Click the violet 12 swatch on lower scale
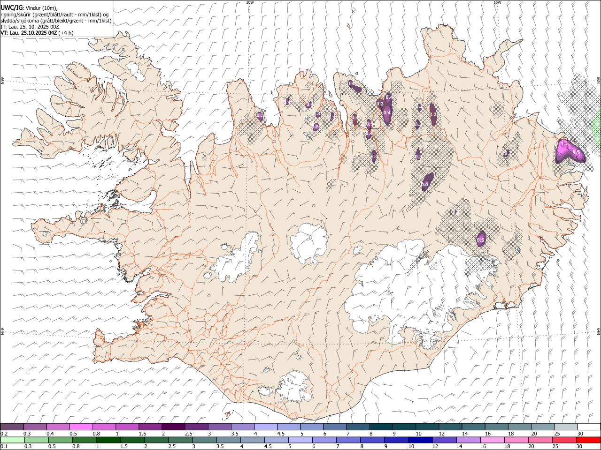 (x=444, y=440)
